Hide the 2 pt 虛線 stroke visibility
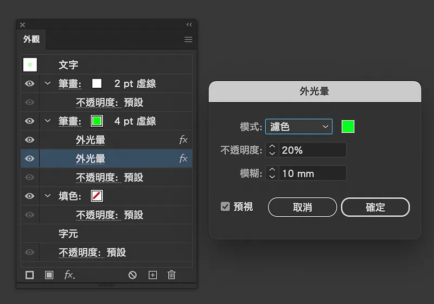434x304 pixels. (x=30, y=83)
